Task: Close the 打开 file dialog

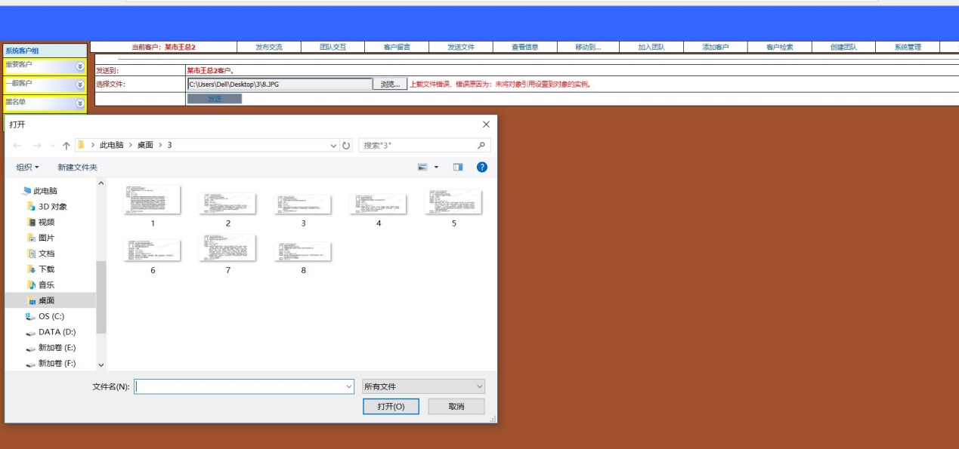Action: click(486, 125)
